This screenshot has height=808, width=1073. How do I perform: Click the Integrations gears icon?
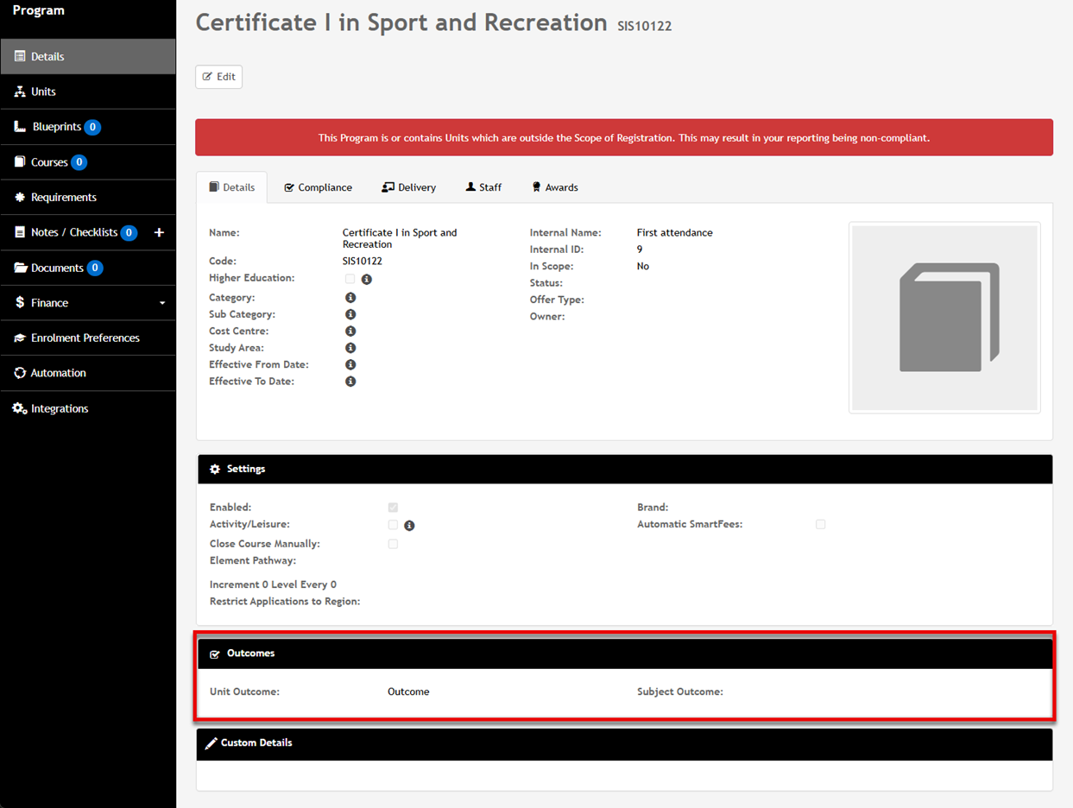tap(20, 408)
